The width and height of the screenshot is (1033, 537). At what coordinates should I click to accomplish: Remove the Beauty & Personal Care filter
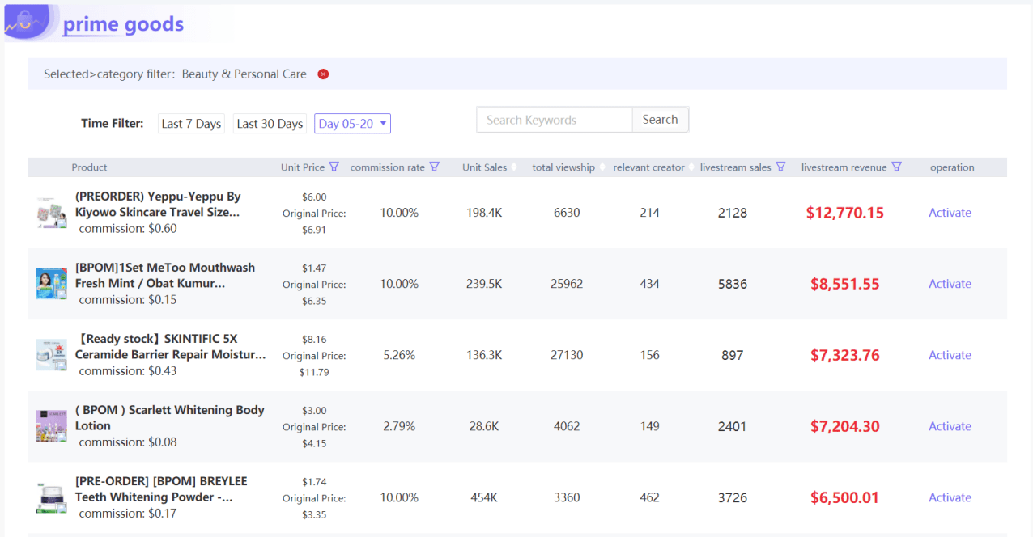click(x=323, y=74)
